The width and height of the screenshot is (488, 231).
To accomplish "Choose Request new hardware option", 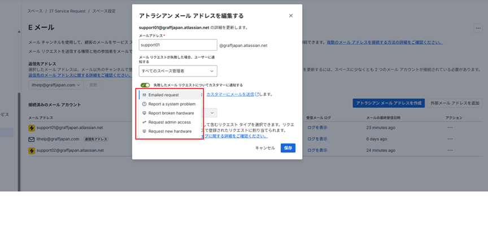I will coord(170,132).
